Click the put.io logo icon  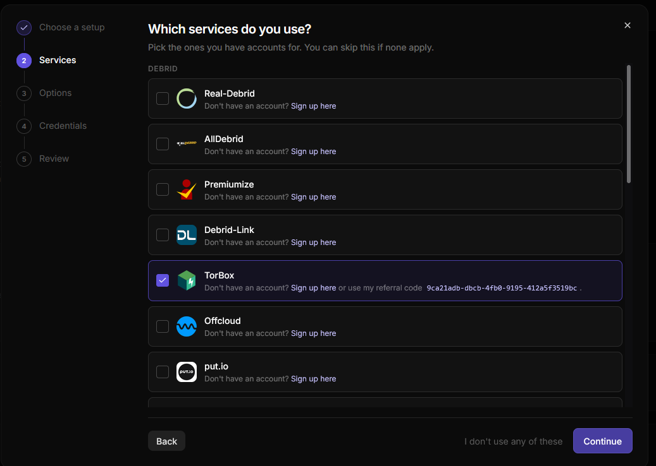187,372
